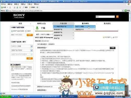Click the address bar URL field
This screenshot has height=98, width=131.
(x=64, y=11)
